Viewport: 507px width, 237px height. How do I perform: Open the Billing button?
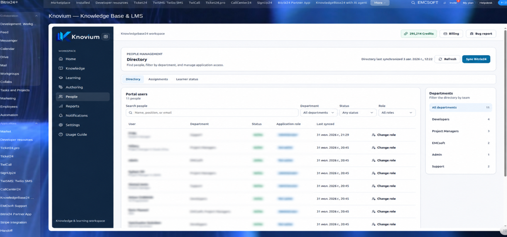(x=451, y=34)
